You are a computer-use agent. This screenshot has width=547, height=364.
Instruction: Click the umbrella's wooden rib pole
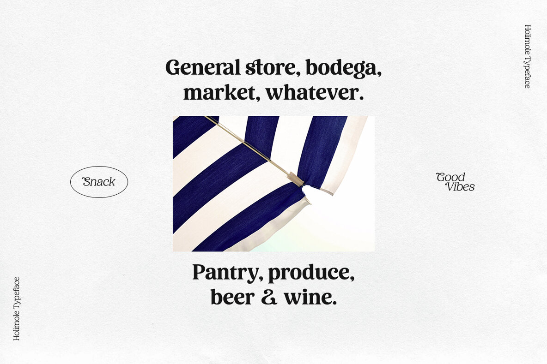(255, 150)
